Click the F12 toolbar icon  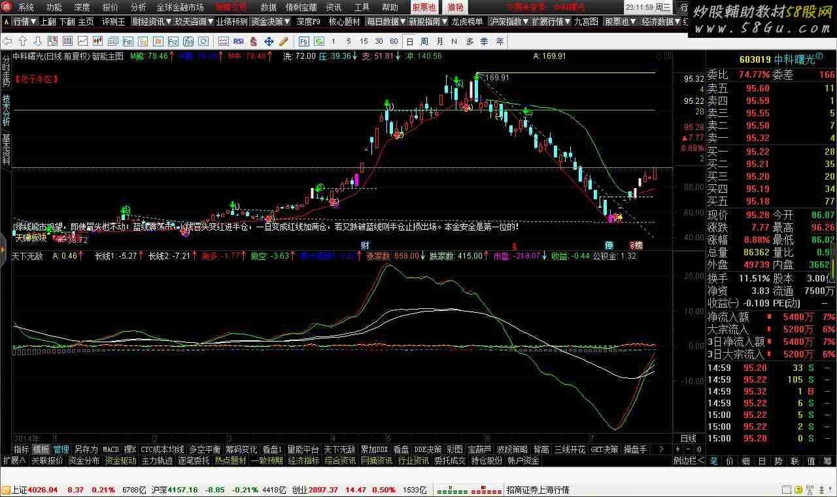pyautogui.click(x=173, y=40)
